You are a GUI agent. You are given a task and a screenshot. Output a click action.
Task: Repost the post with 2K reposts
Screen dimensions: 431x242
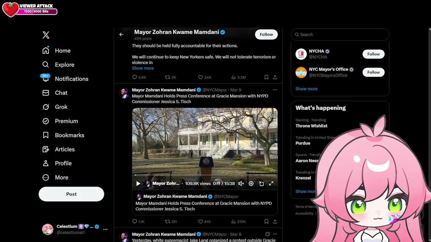[170, 77]
